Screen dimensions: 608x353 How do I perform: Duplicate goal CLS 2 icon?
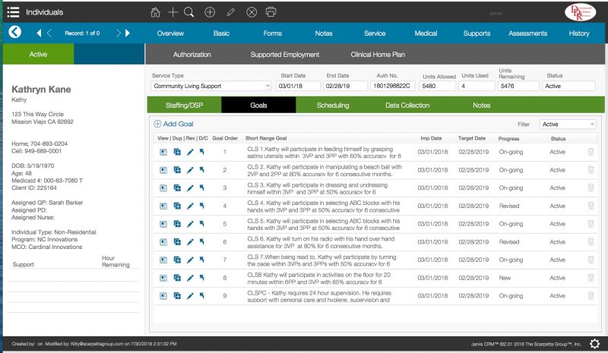click(177, 170)
